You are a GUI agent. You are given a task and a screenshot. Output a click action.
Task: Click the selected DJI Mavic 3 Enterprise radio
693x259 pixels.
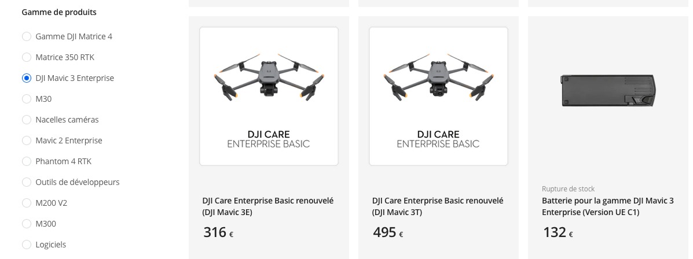tap(27, 78)
